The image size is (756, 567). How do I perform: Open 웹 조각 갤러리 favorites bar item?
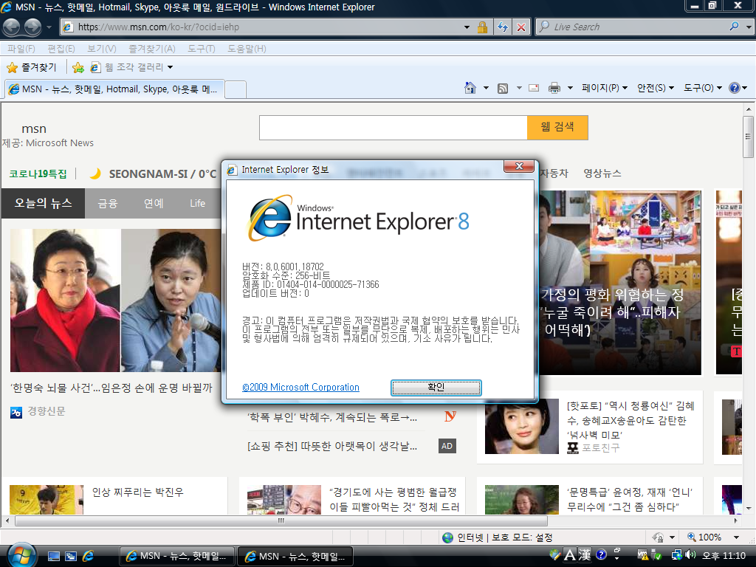(131, 67)
